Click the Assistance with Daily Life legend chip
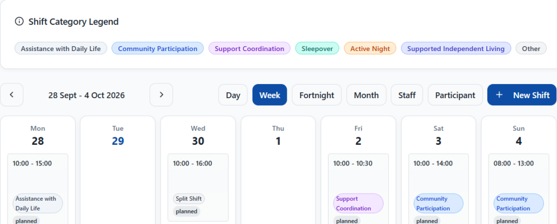 tap(61, 49)
